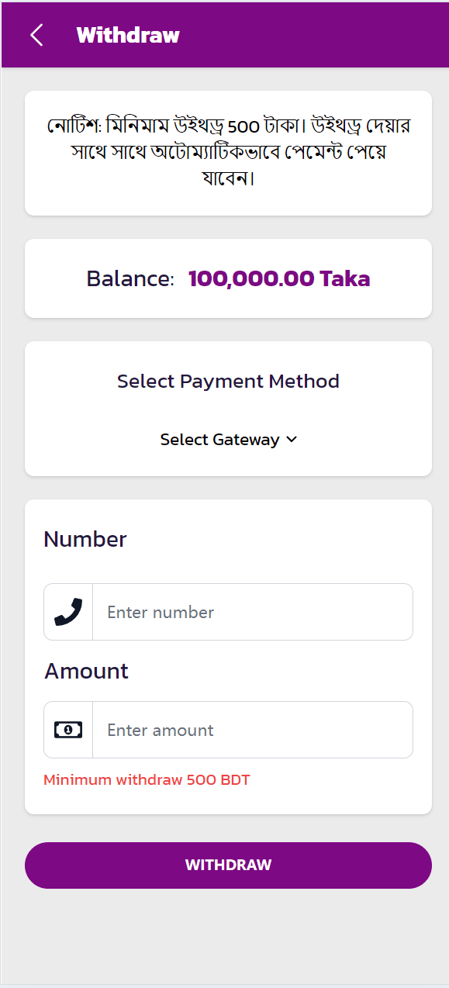
Task: Go back using the header arrow
Action: (x=36, y=35)
